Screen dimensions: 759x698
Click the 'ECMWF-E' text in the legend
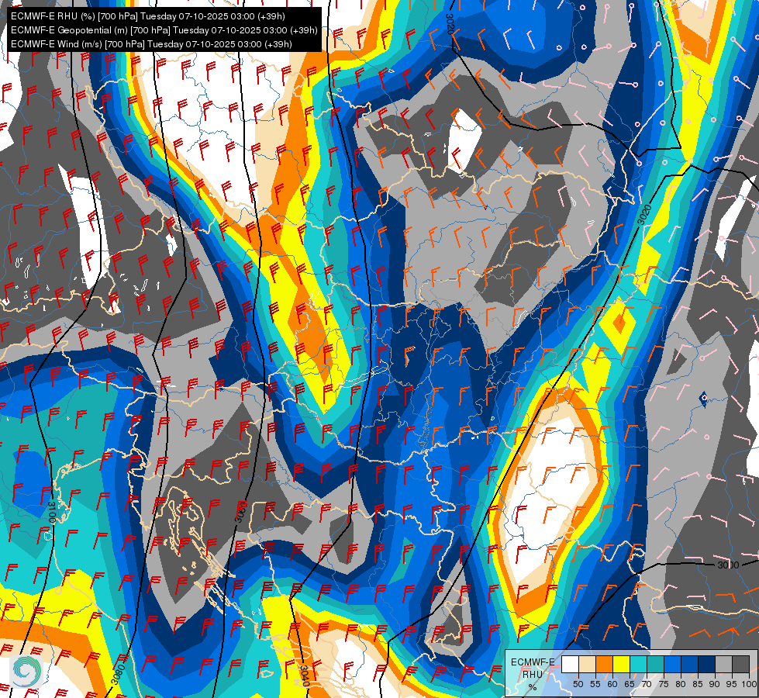tap(533, 662)
